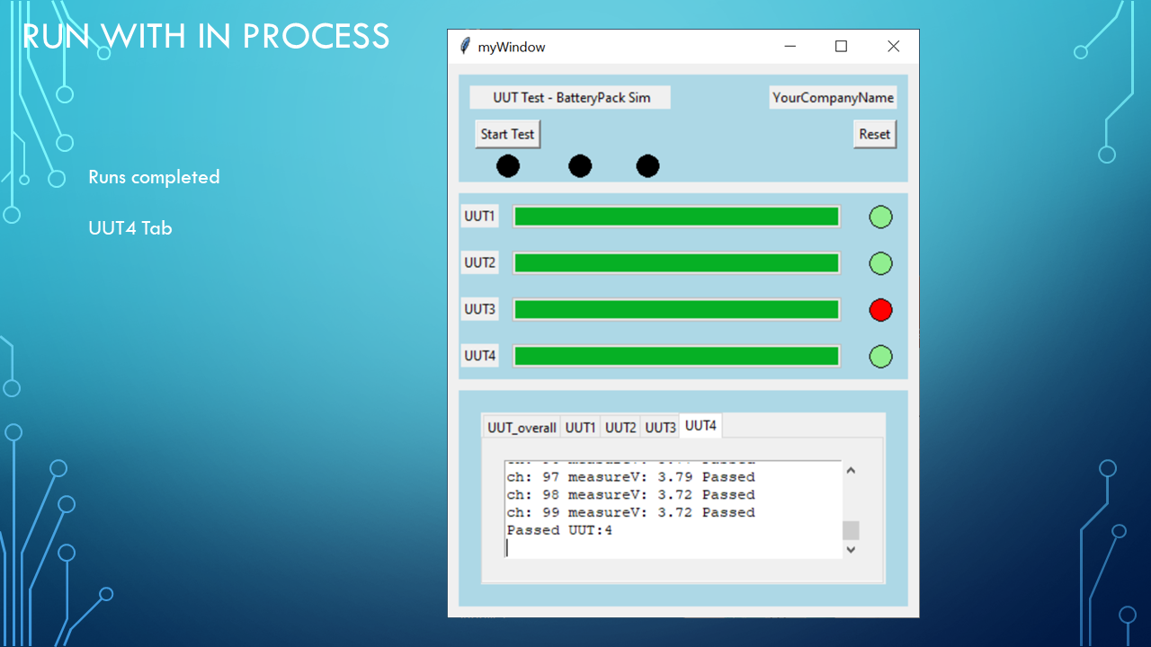Select the active UUT4 tab
Image resolution: width=1151 pixels, height=647 pixels.
pyautogui.click(x=700, y=425)
